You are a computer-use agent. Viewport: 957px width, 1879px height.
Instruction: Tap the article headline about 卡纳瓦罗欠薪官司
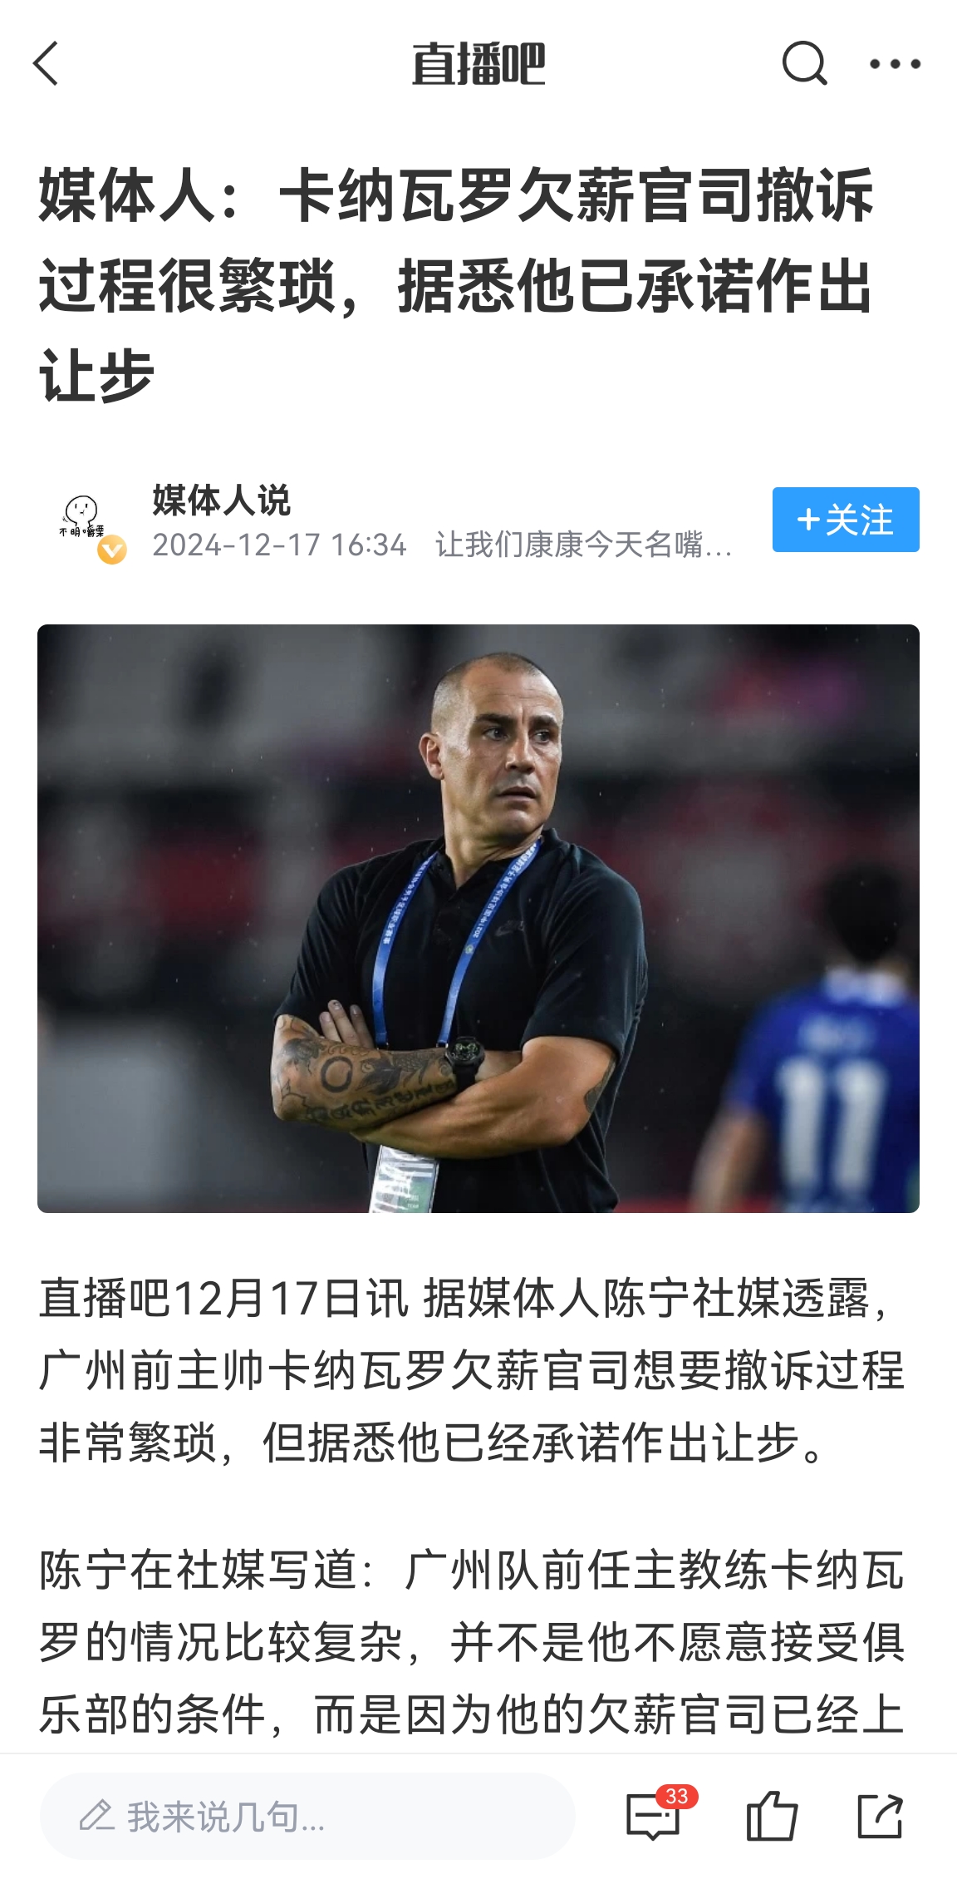(x=456, y=285)
